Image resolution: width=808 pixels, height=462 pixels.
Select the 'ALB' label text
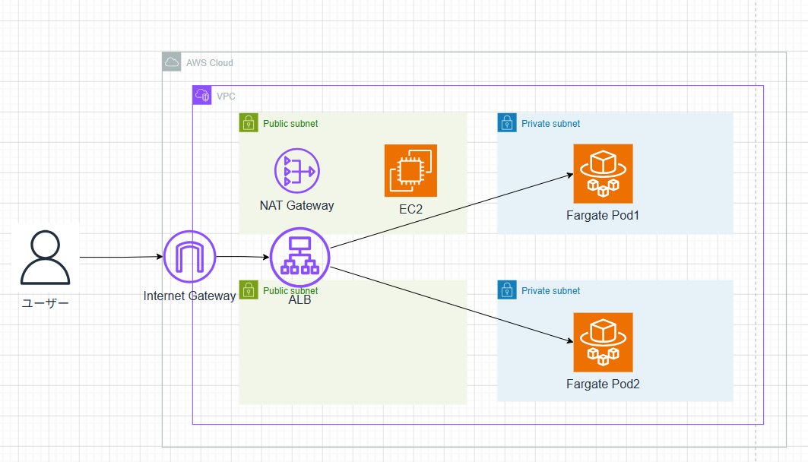coord(300,299)
